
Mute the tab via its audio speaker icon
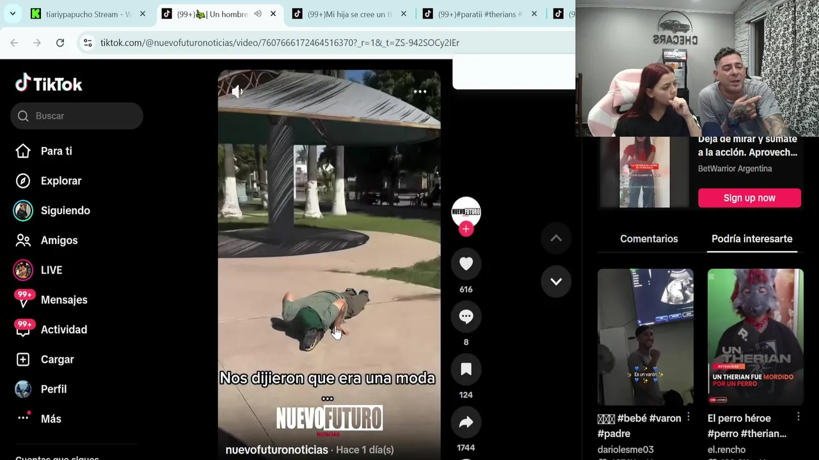[257, 14]
